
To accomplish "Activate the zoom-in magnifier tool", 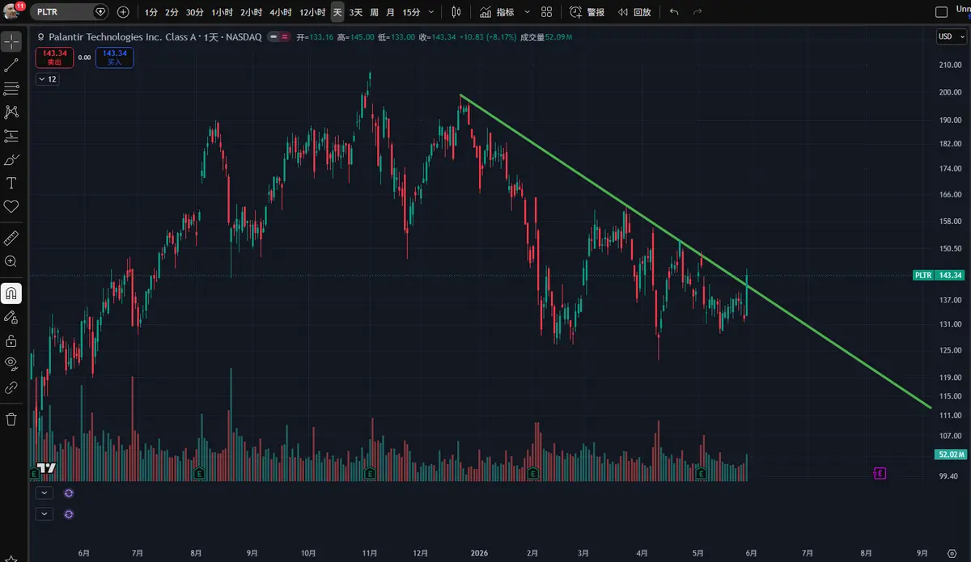I will point(11,261).
